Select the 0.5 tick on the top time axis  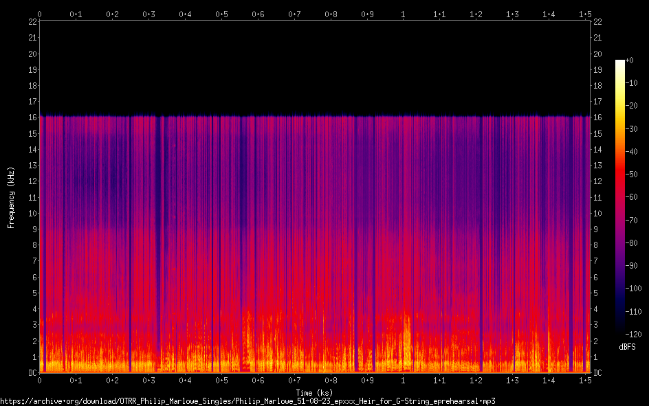pyautogui.click(x=221, y=14)
